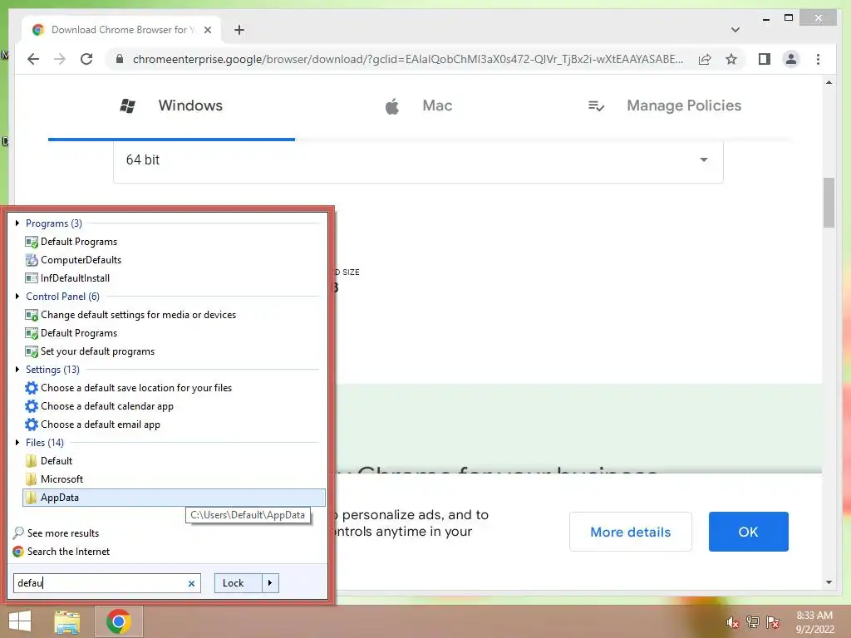The image size is (851, 638).
Task: Click the lock icon in address bar
Action: tap(120, 59)
